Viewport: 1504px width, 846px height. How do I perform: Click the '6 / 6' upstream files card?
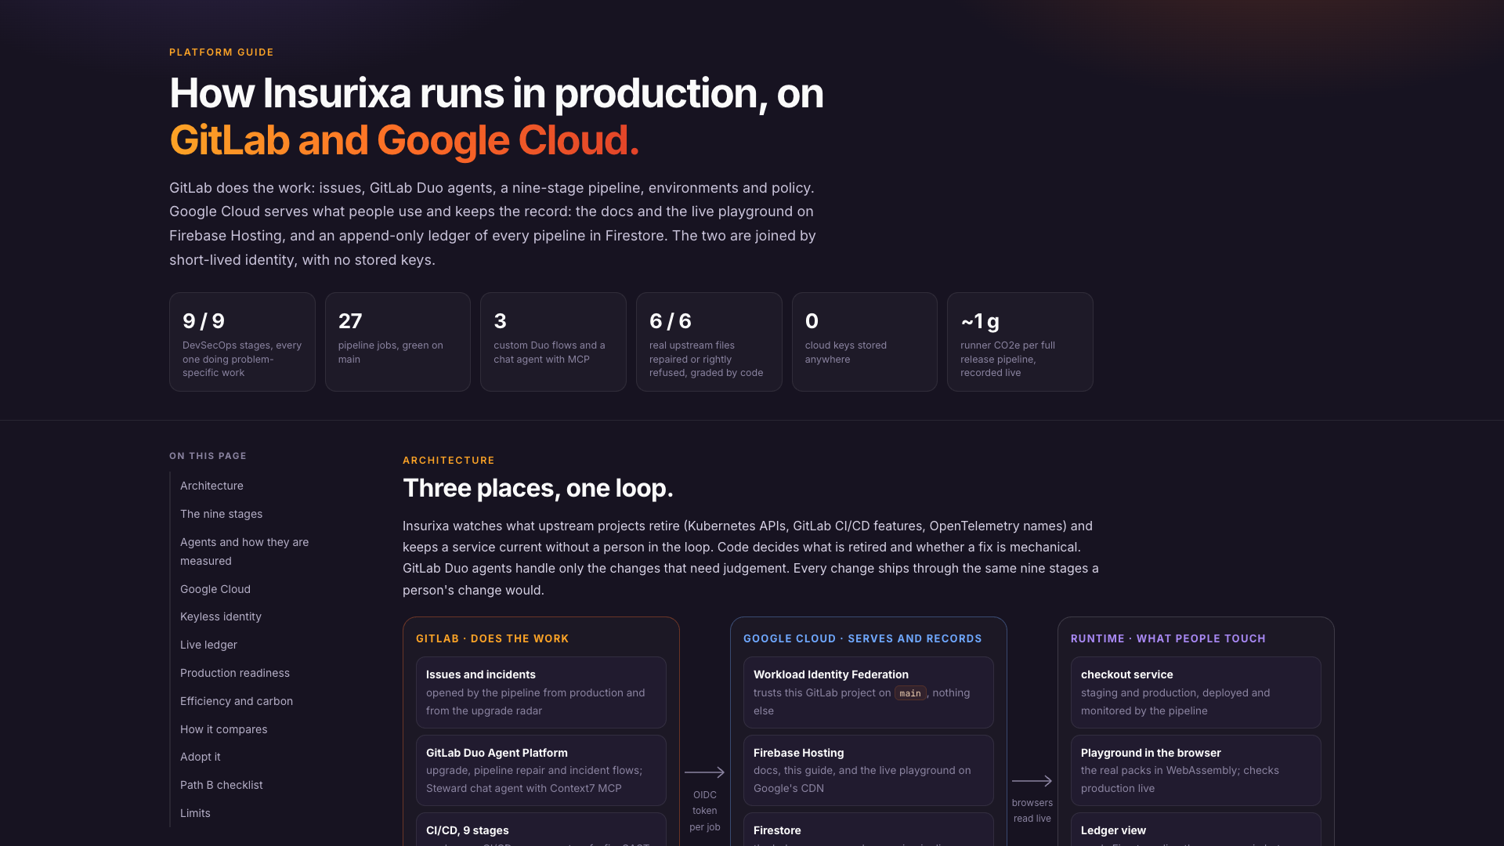[x=709, y=342]
